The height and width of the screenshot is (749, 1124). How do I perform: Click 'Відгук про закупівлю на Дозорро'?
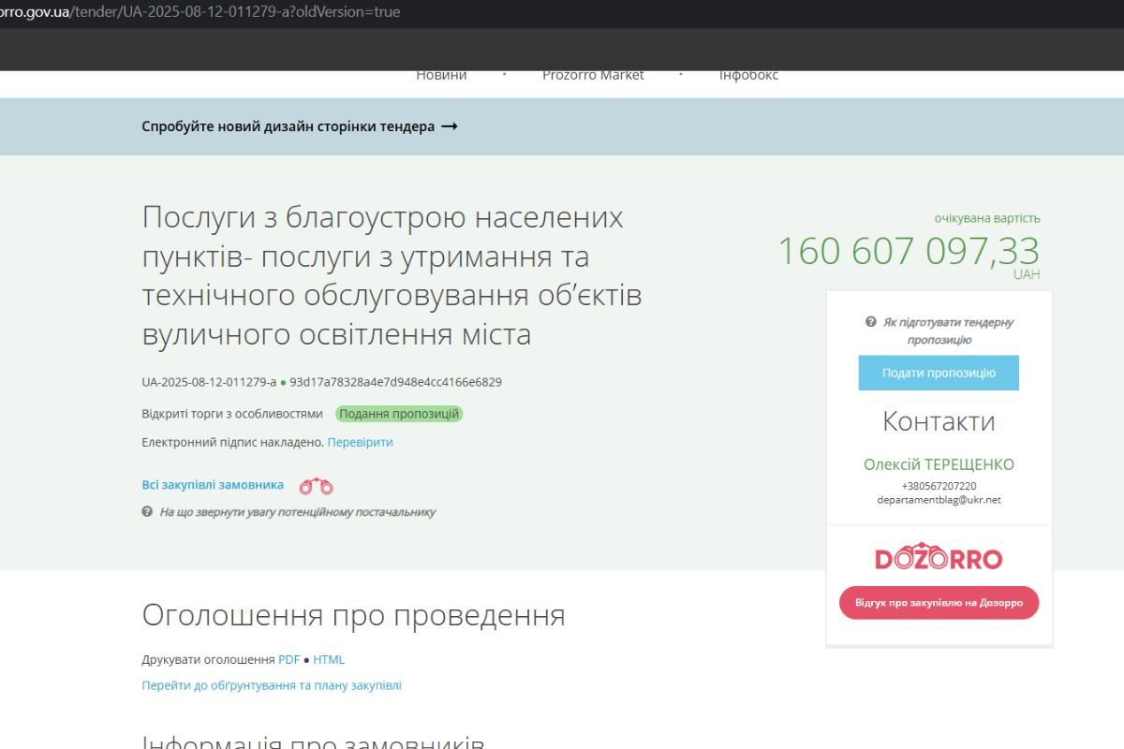[x=939, y=603]
